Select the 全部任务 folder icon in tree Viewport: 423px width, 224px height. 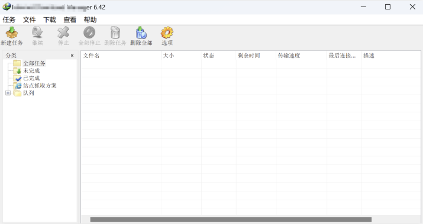(17, 63)
